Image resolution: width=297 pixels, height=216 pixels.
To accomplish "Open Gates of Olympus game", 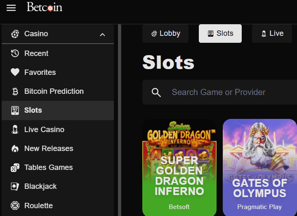I will pyautogui.click(x=260, y=167).
